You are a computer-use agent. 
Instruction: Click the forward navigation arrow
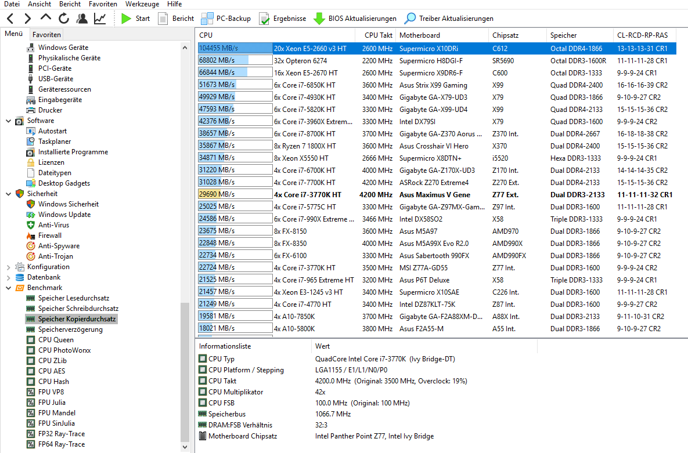coord(28,19)
